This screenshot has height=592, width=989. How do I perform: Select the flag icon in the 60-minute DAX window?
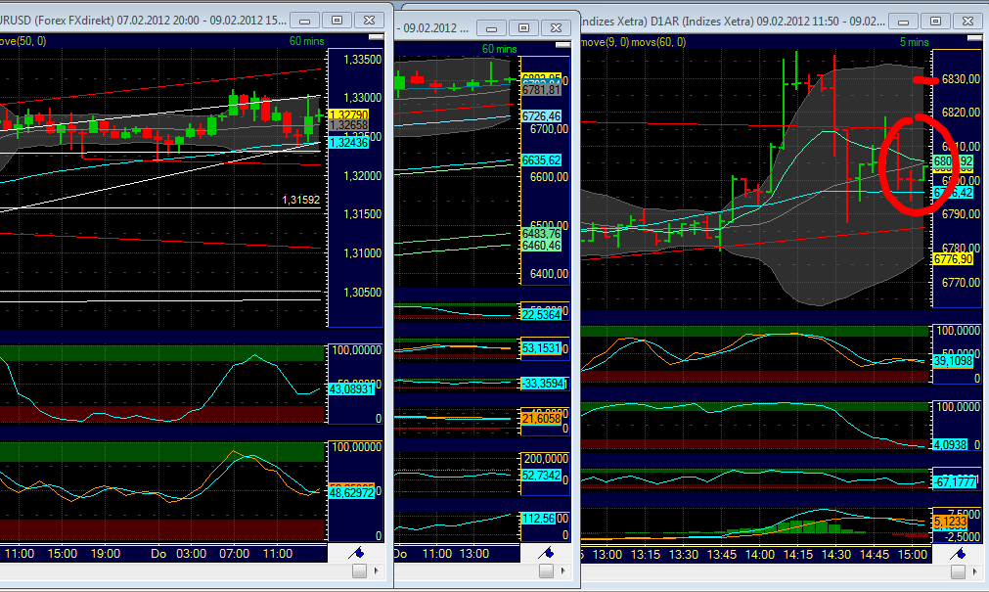pyautogui.click(x=547, y=553)
